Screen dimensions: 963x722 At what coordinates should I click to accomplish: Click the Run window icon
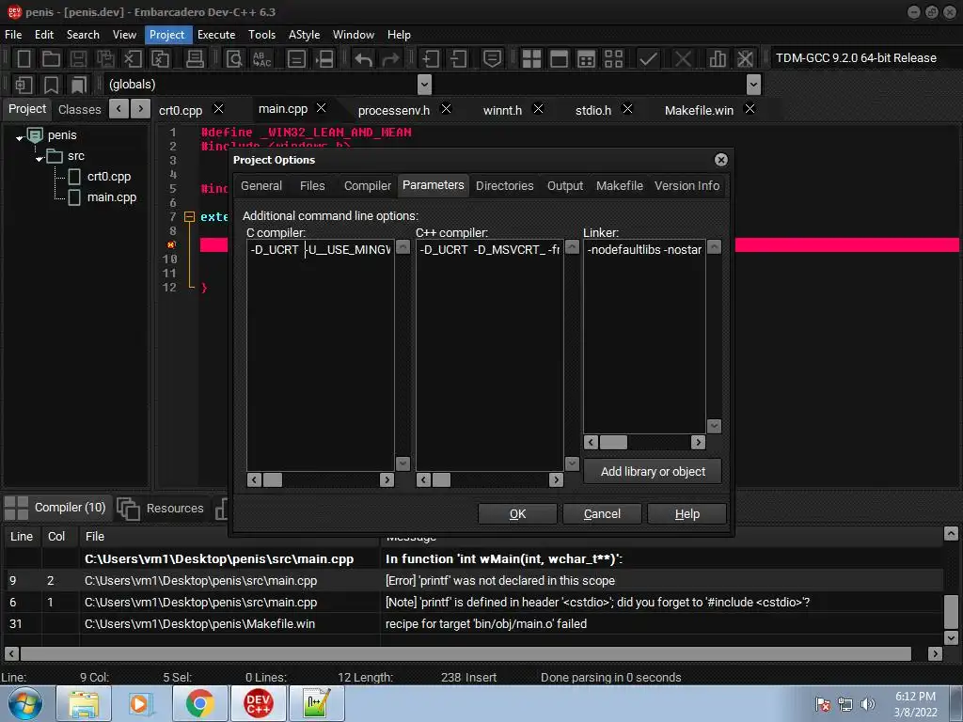point(559,59)
